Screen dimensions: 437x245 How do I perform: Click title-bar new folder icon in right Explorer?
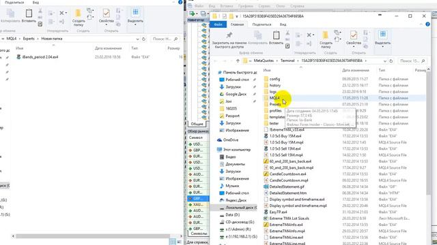[231, 16]
